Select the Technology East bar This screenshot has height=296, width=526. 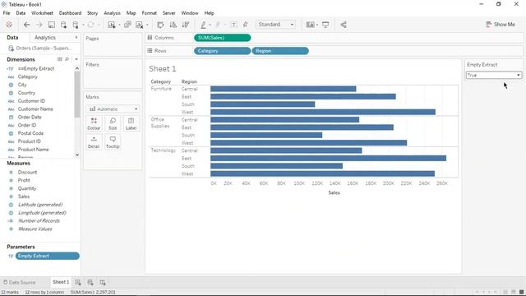click(328, 159)
